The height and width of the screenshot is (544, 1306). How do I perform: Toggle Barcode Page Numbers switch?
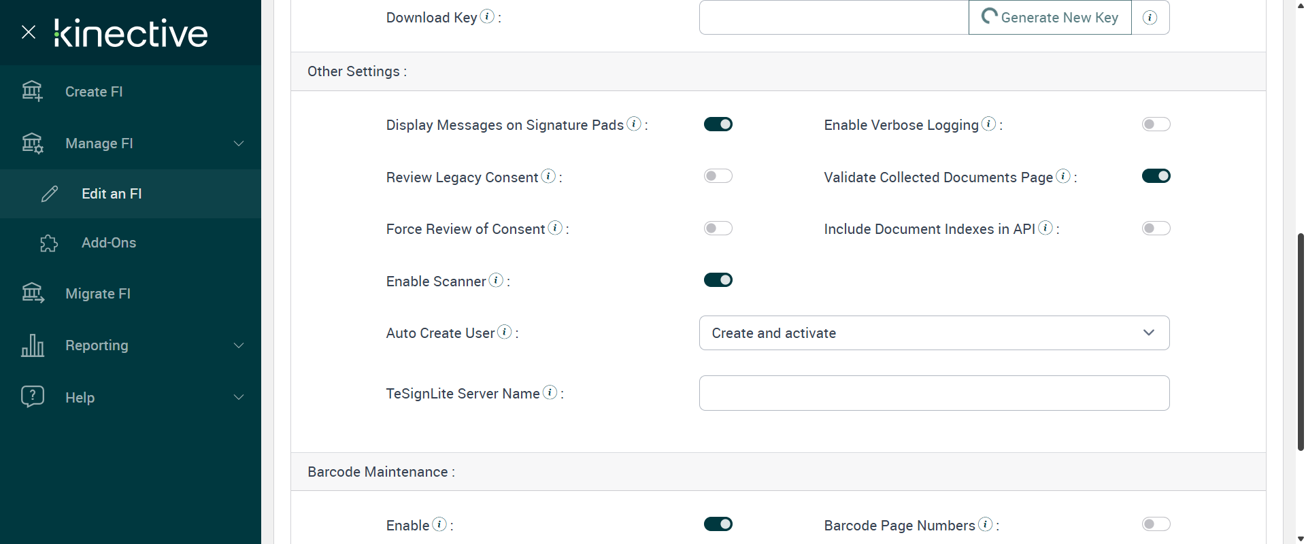[x=1156, y=524]
